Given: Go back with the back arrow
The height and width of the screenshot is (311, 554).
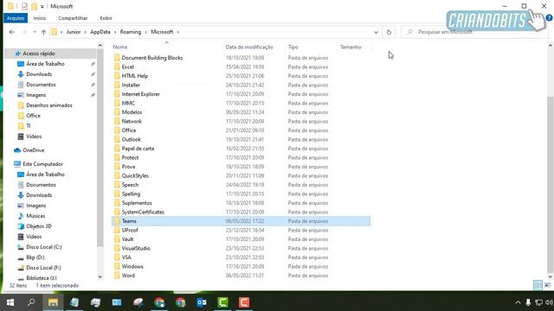Looking at the screenshot, I should 11,32.
